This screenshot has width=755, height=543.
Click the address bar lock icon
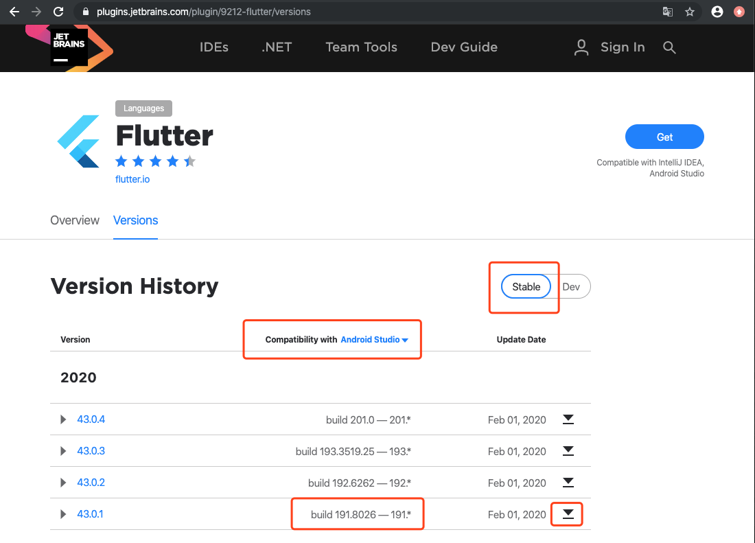[86, 12]
